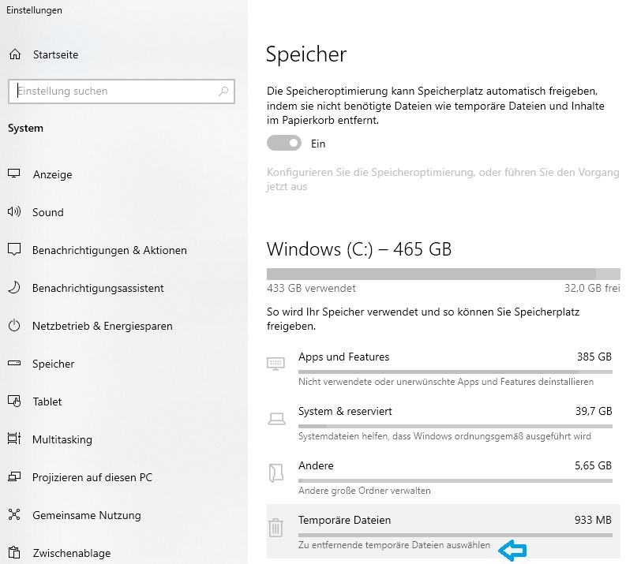This screenshot has width=626, height=564.
Task: Open Benachrichtigungen & Aktionen settings
Action: coord(109,250)
